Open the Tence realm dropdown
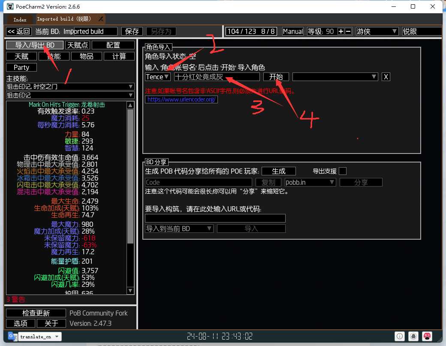This screenshot has height=346, width=446. click(157, 77)
